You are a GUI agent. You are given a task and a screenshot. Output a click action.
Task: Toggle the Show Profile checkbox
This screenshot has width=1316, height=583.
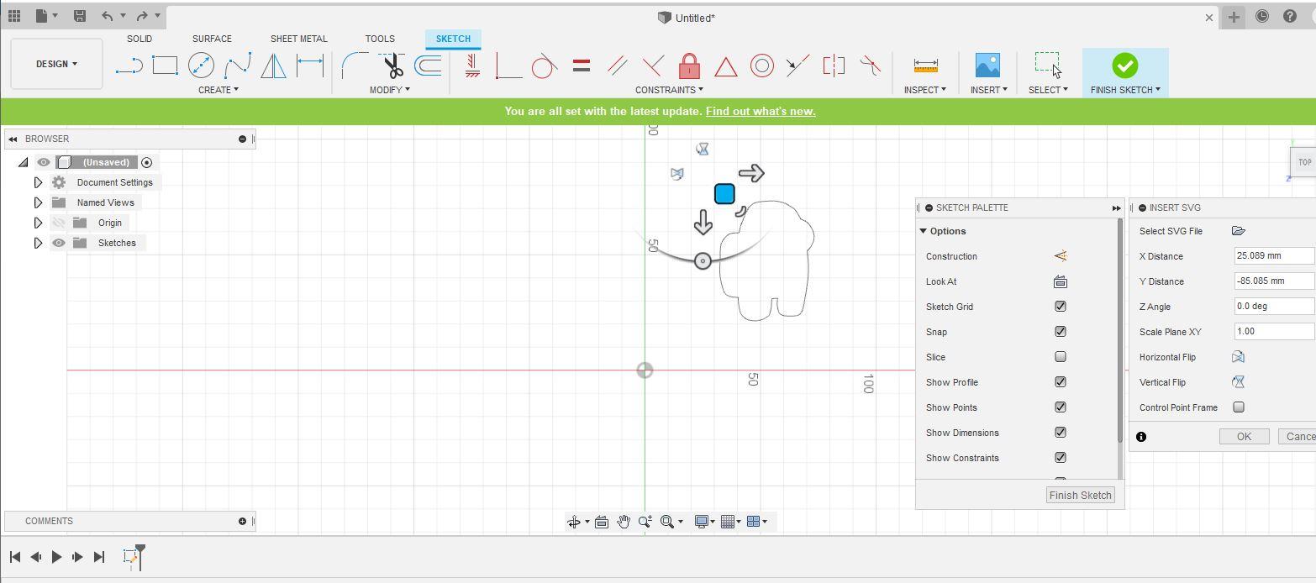[x=1061, y=382]
